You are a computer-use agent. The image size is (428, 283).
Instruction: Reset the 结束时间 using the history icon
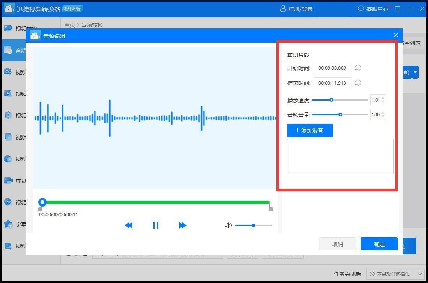click(x=358, y=83)
